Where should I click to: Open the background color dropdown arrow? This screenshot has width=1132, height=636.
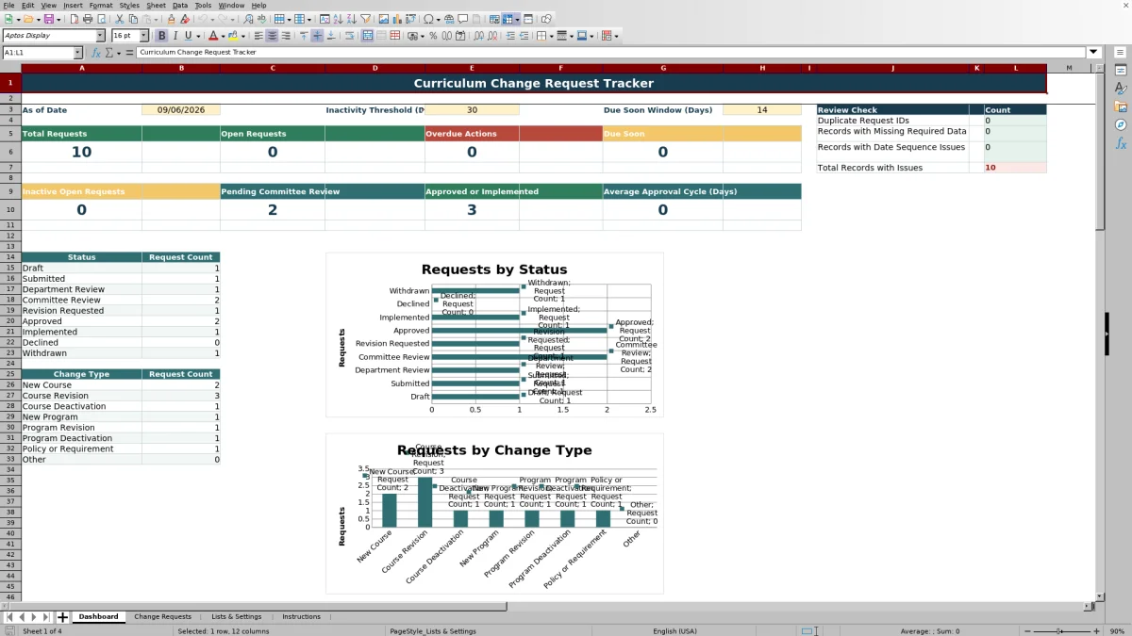tap(242, 36)
